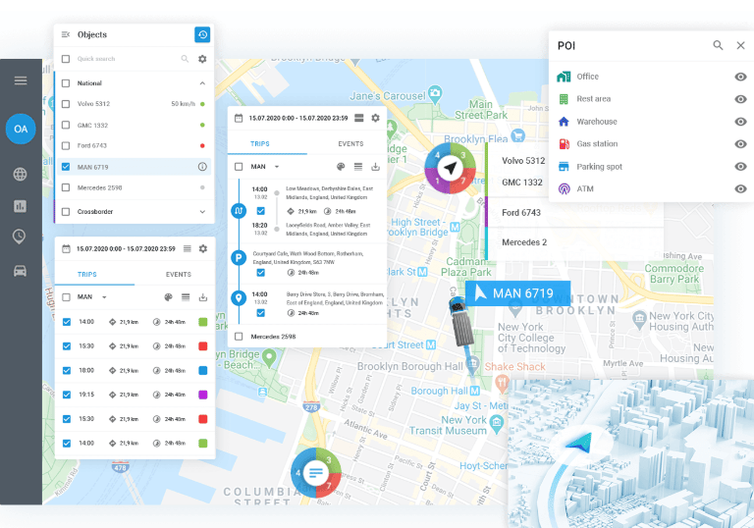Open the clock location pin icon in sidebar

(x=20, y=237)
